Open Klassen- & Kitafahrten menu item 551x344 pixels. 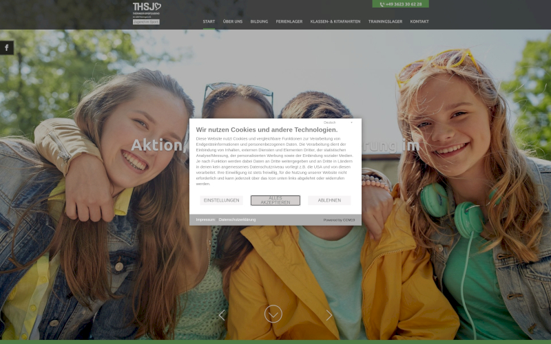tap(335, 21)
